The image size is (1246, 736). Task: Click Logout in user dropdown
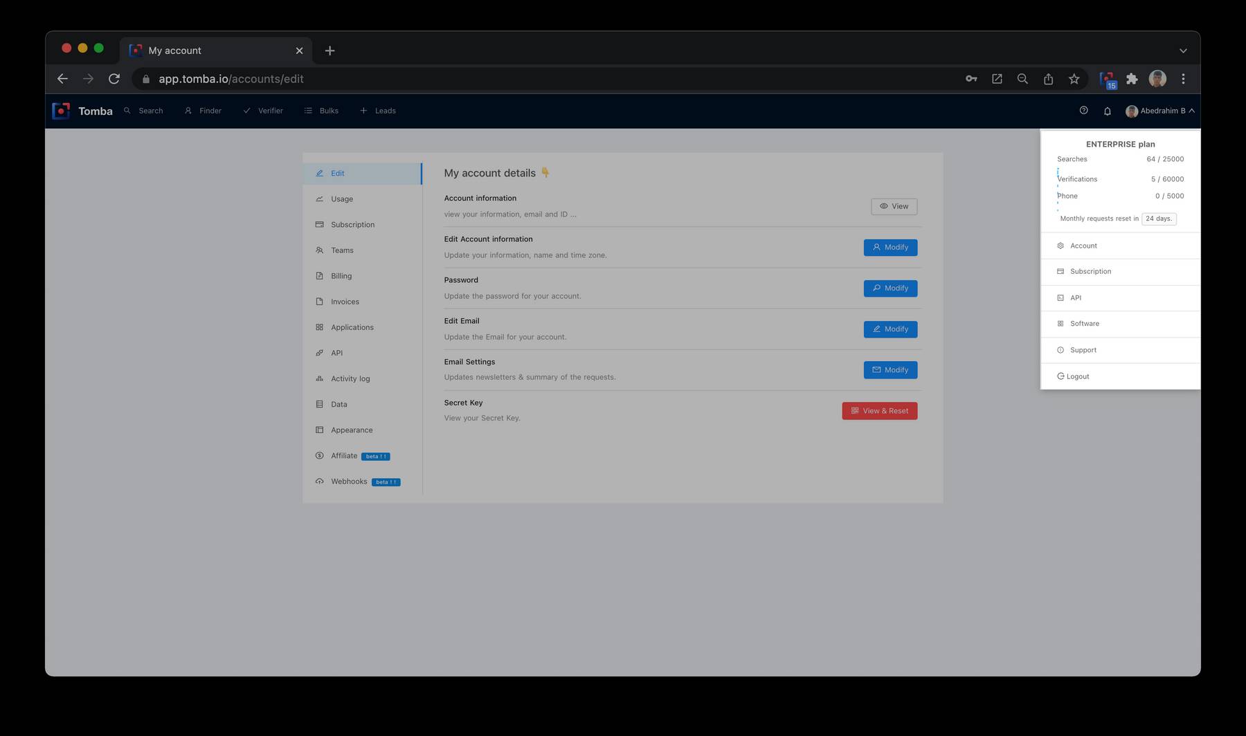[x=1120, y=376]
